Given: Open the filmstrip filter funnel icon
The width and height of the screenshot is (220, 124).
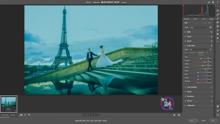Looking at the screenshot, I should (x=29, y=115).
